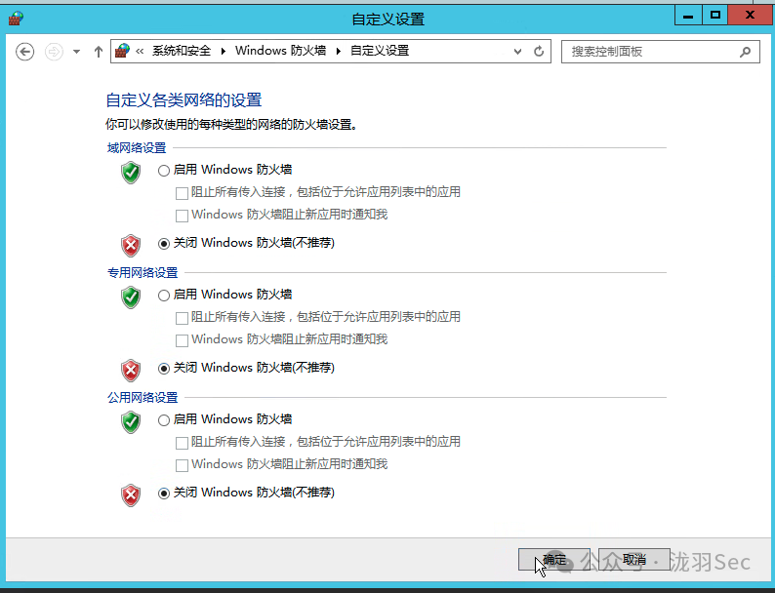
Task: Click the 确定 button
Action: click(554, 560)
